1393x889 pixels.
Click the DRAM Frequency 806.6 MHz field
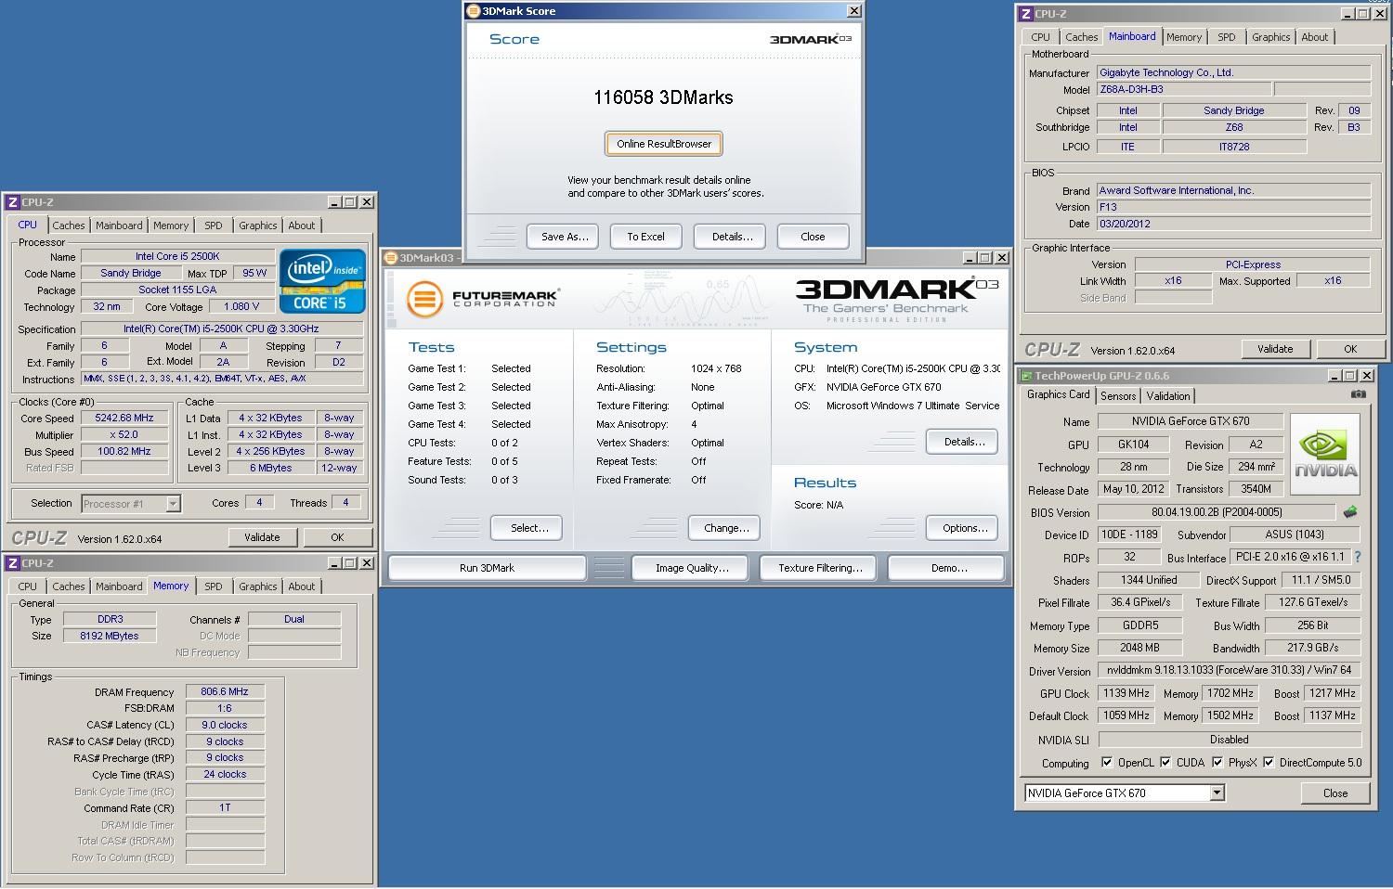pos(225,691)
